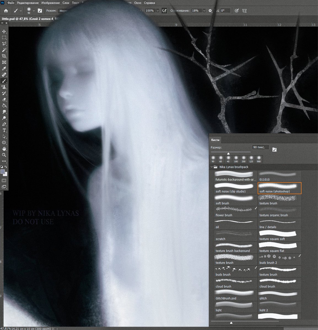
Task: Select the Paint Bucket tool
Action: [4, 106]
